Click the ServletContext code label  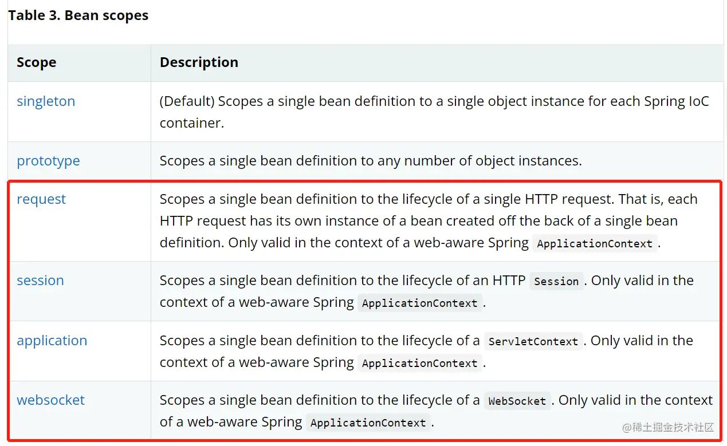(x=533, y=341)
